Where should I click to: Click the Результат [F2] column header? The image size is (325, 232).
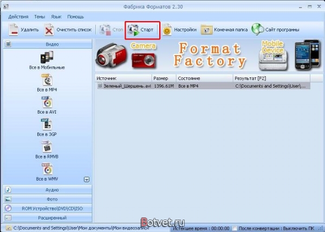tap(271, 78)
